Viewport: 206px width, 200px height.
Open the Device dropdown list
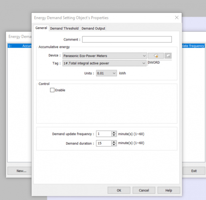(x=144, y=56)
